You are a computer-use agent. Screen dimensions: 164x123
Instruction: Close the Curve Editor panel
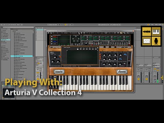point(98,48)
